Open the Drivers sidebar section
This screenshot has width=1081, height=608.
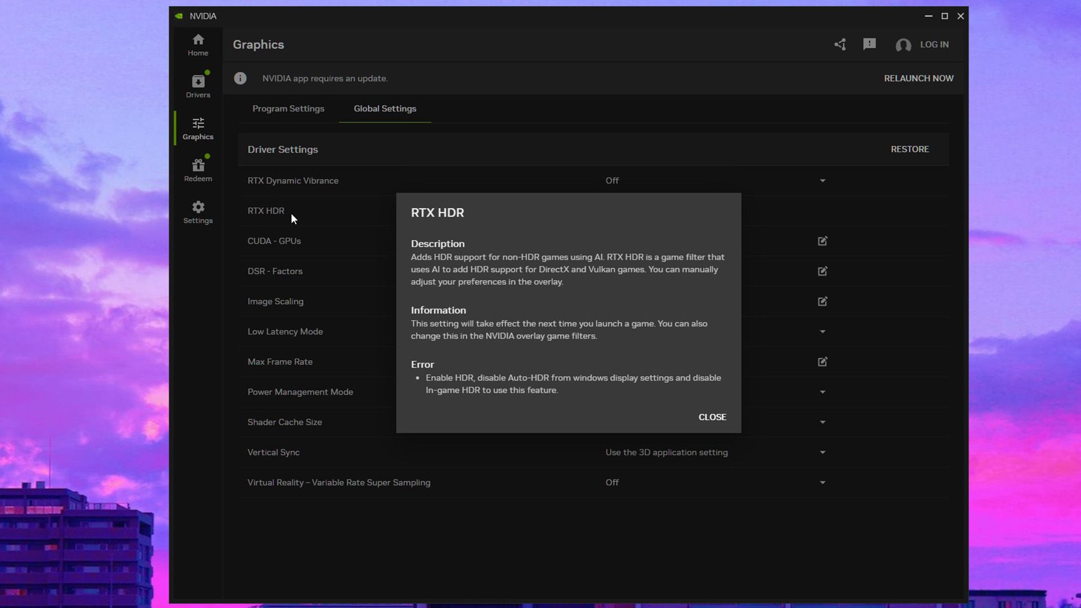[x=198, y=86]
